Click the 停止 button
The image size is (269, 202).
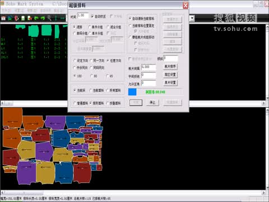152,103
